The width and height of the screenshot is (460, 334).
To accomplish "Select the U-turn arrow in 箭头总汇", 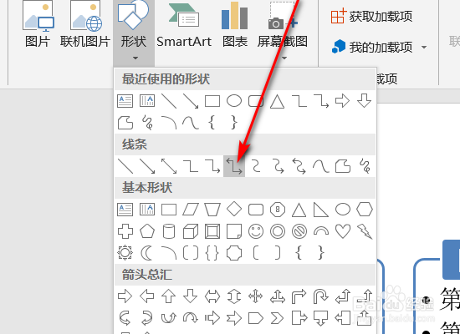I will 321,296.
